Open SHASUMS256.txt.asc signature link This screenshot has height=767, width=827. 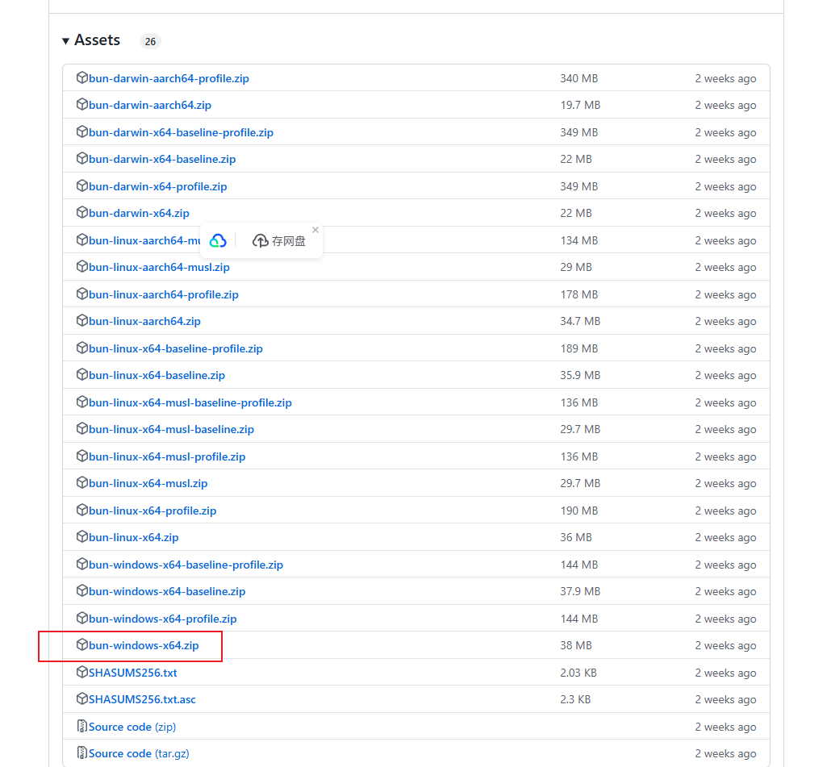tap(142, 699)
